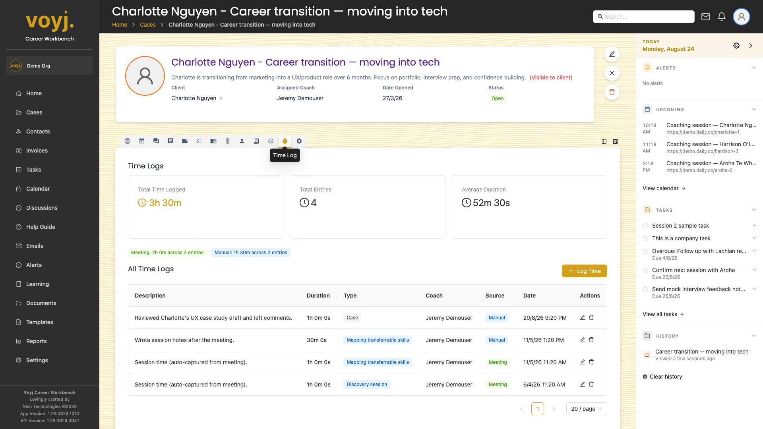Open today panel settings gear
The height and width of the screenshot is (429, 763).
tap(736, 46)
